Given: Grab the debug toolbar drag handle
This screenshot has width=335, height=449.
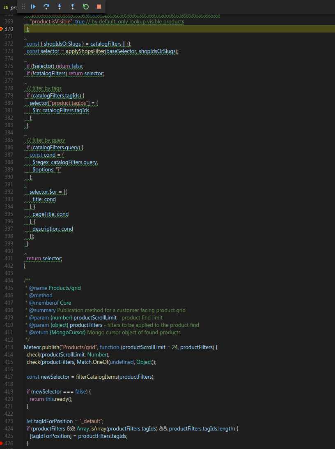Looking at the screenshot, I should (23, 7).
